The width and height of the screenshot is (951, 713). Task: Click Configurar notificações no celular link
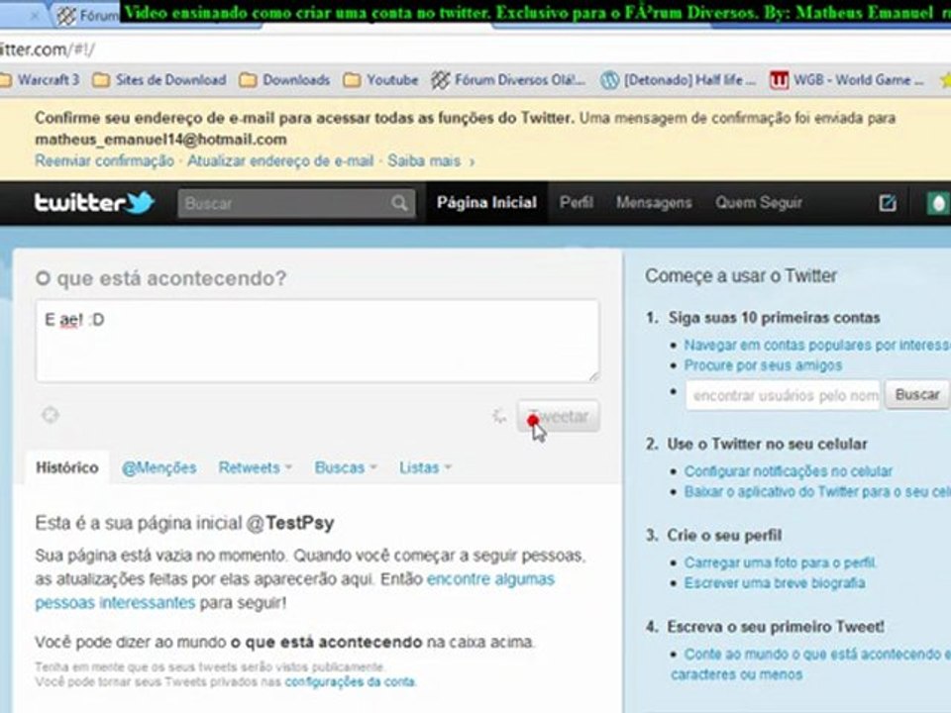click(x=789, y=471)
